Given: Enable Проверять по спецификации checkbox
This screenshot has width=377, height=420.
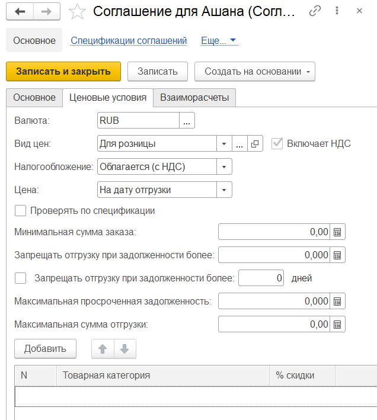Looking at the screenshot, I should 20,210.
